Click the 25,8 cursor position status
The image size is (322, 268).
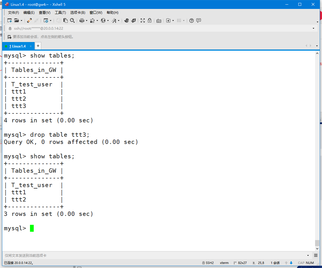258,263
